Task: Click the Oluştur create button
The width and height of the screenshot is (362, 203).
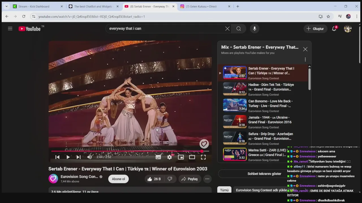Action: [x=315, y=28]
